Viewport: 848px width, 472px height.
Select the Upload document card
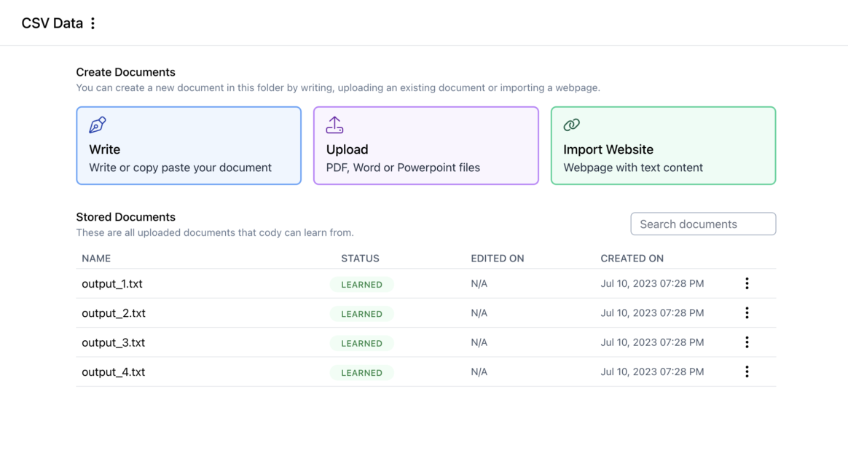(425, 146)
